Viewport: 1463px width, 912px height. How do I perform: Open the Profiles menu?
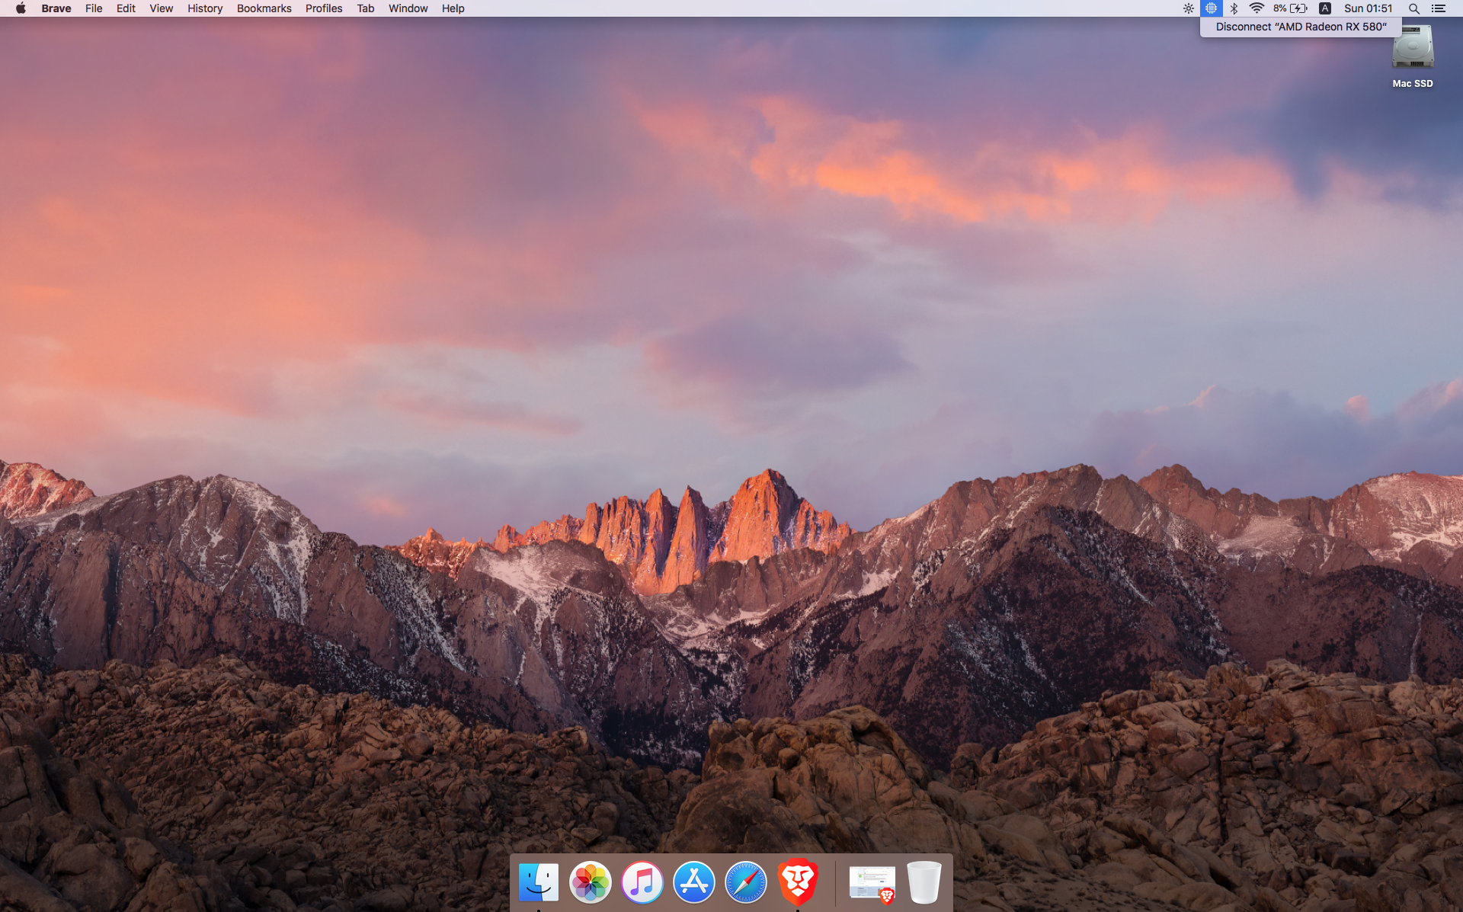coord(324,8)
